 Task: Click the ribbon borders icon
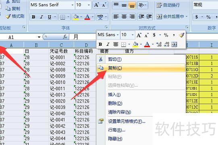click(62, 17)
